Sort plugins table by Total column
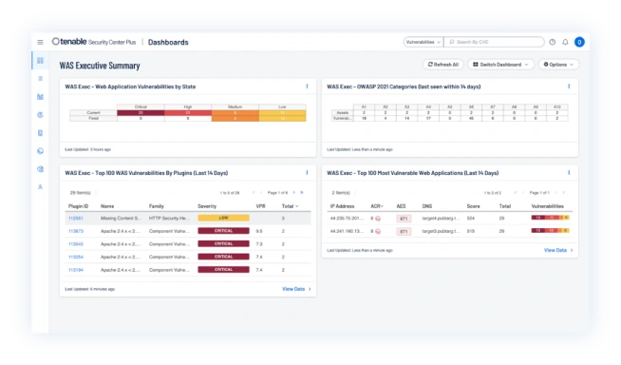The height and width of the screenshot is (365, 621). (x=290, y=206)
